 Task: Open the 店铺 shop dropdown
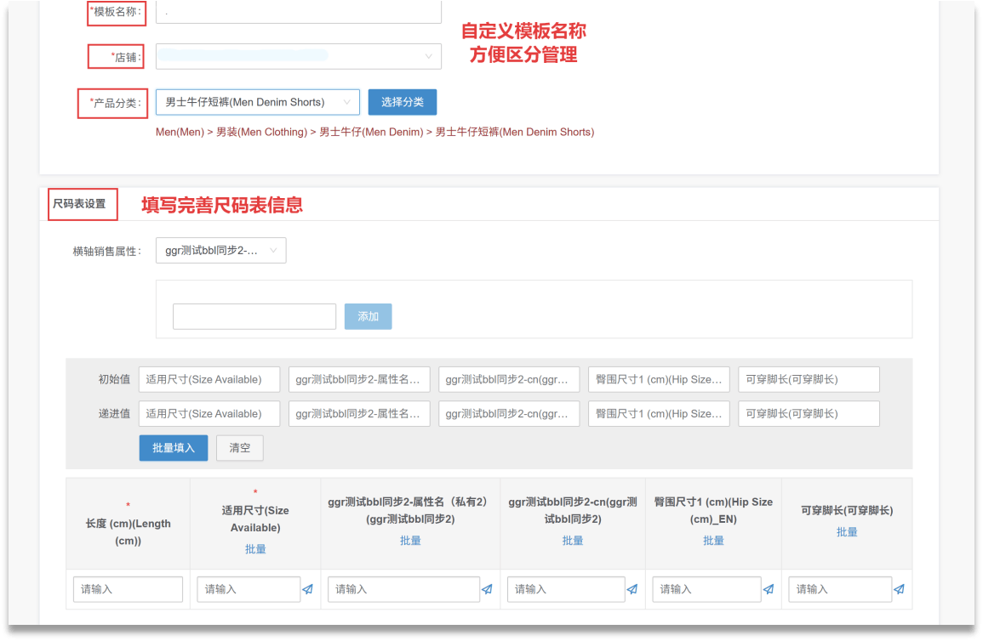298,56
